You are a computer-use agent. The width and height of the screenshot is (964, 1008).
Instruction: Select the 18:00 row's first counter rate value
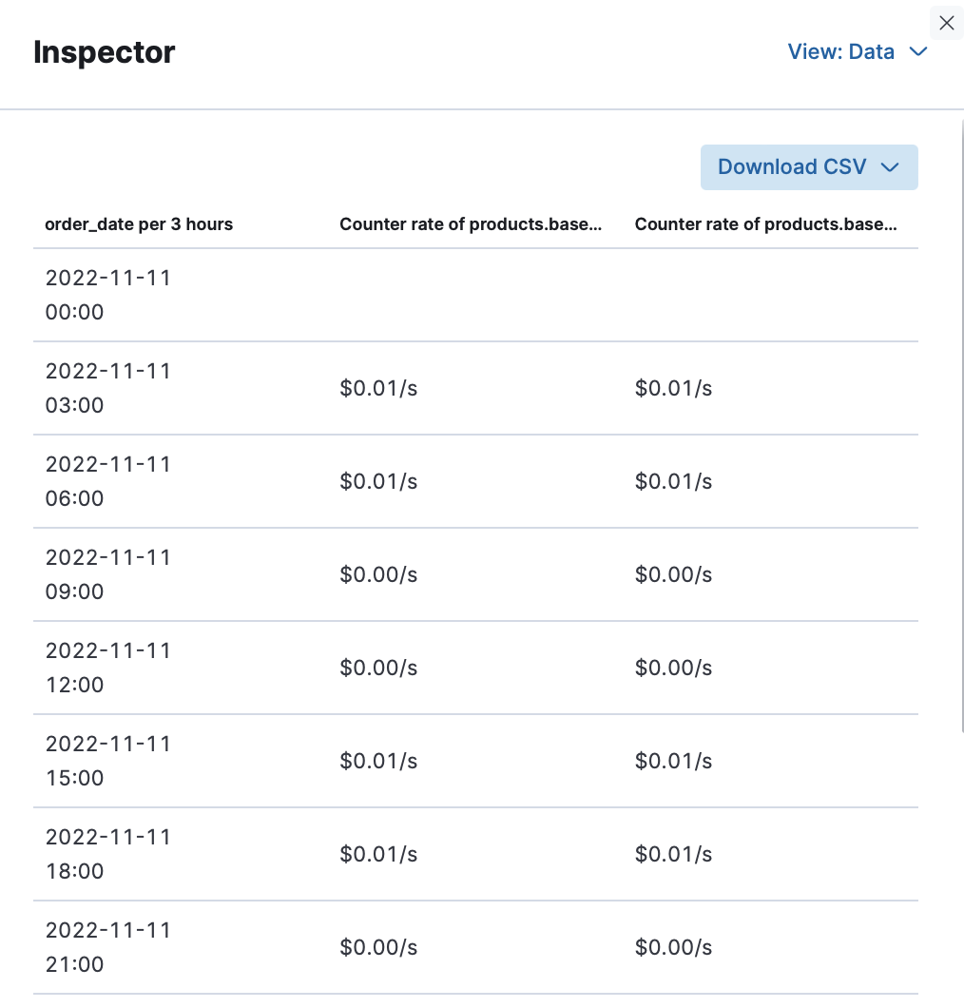(x=378, y=854)
